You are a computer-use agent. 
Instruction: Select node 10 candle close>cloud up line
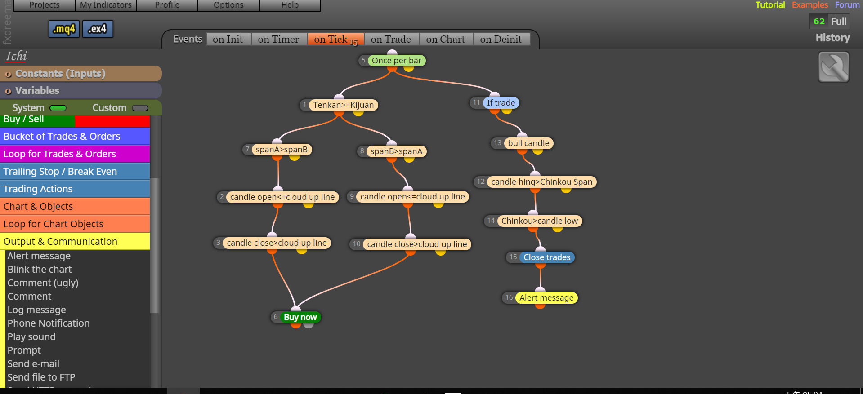(417, 244)
